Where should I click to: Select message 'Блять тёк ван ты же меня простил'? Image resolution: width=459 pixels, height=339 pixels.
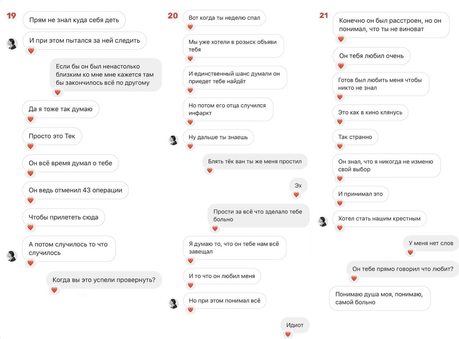[x=255, y=162]
